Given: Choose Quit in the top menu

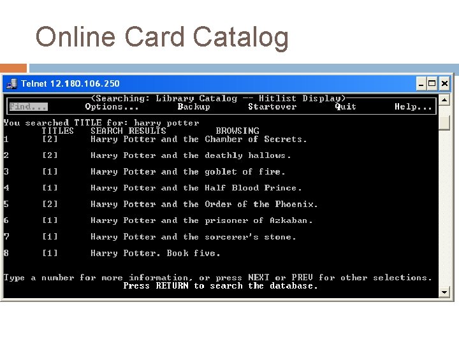Looking at the screenshot, I should [346, 107].
